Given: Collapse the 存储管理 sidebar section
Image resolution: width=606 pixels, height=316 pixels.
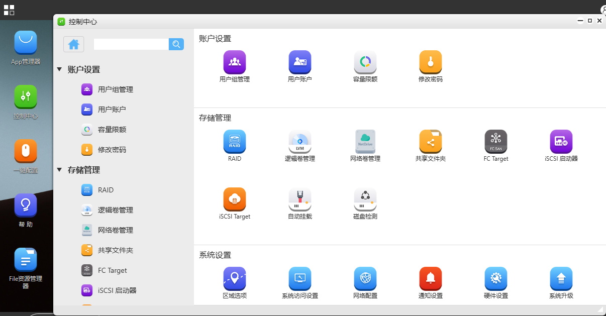Looking at the screenshot, I should pos(59,170).
